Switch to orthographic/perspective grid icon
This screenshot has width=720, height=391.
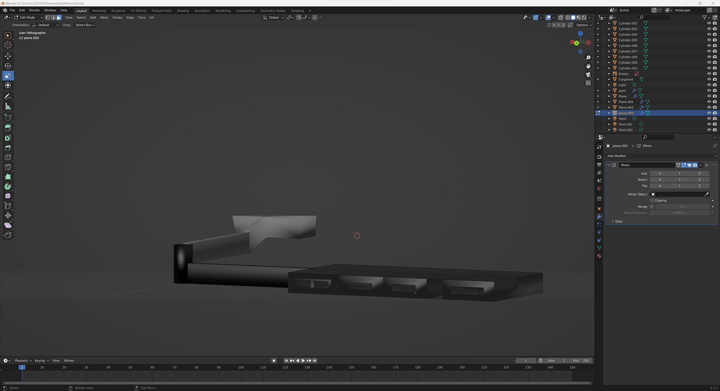coord(588,83)
